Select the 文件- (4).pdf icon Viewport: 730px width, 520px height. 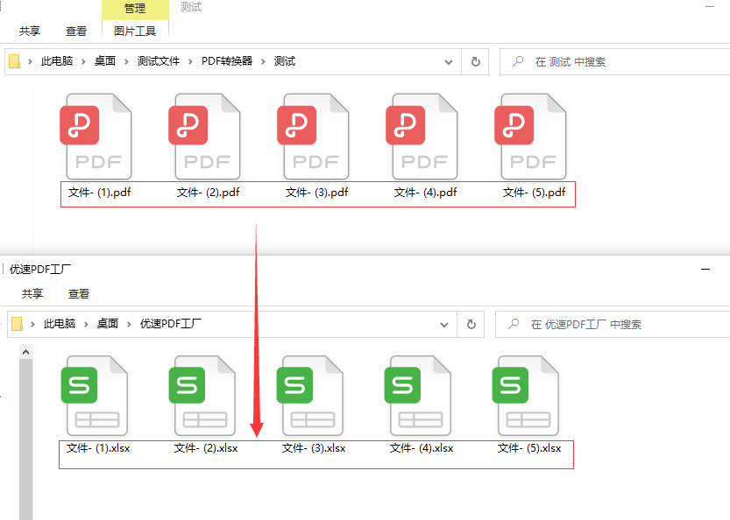point(422,136)
